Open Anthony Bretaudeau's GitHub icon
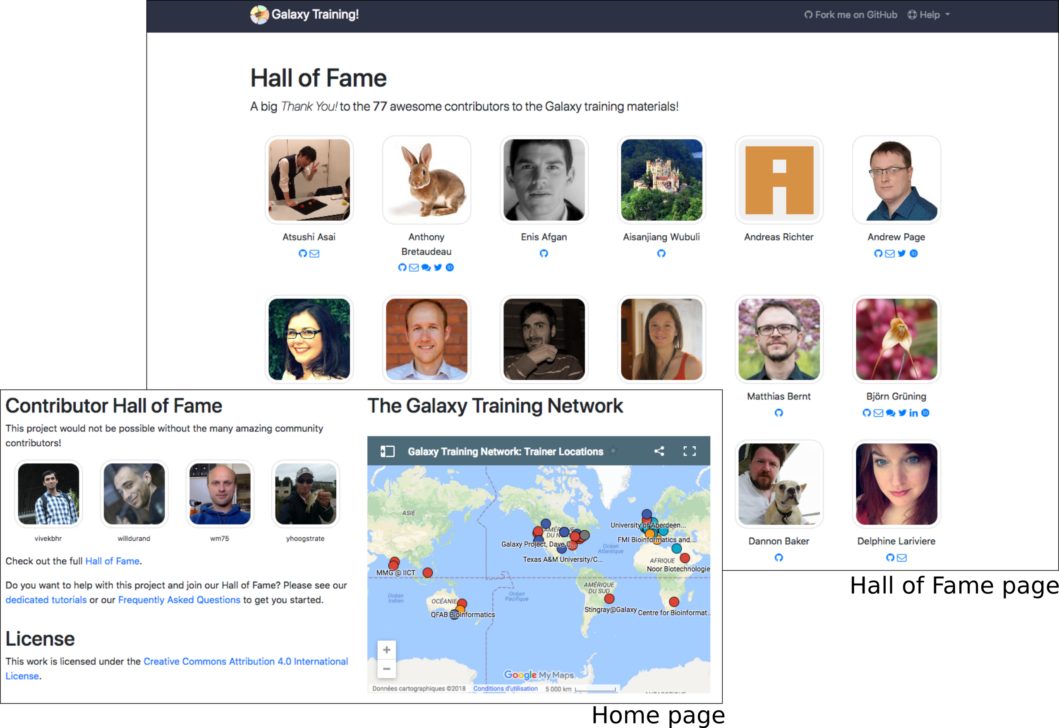The image size is (1059, 728). point(402,267)
